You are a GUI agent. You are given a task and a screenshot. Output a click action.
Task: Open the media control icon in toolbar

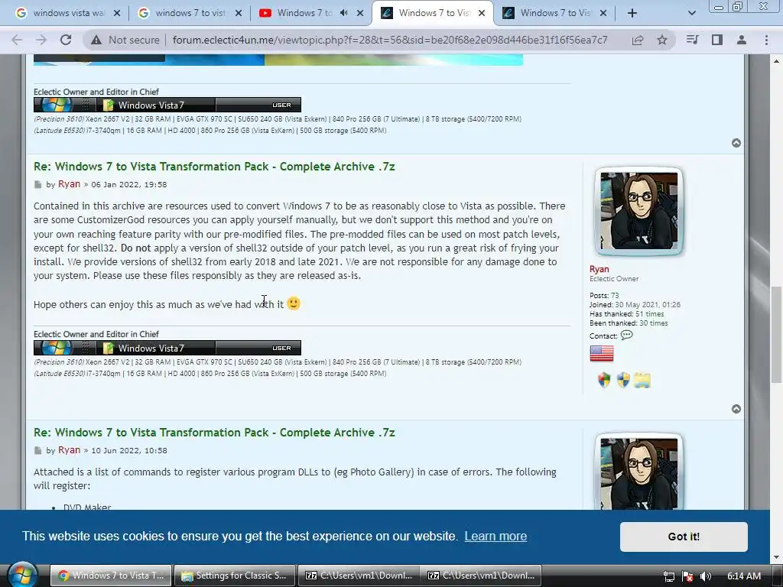point(692,40)
